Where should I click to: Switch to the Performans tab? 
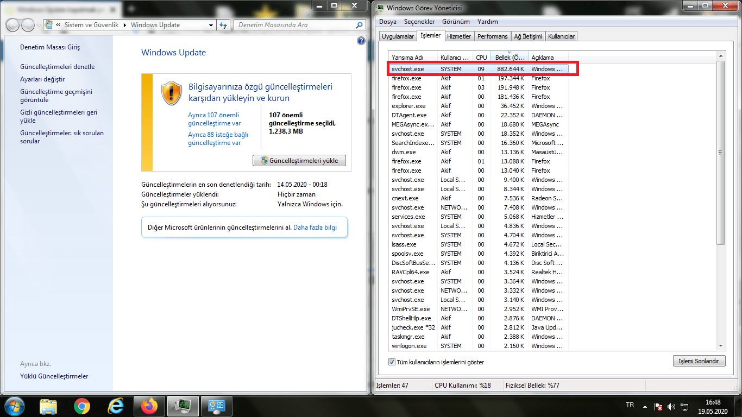pyautogui.click(x=493, y=36)
